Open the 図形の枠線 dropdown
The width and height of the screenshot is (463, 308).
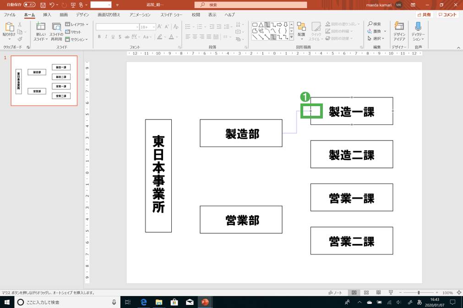[x=339, y=31]
